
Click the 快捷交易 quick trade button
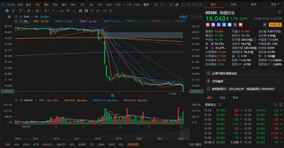tap(275, 24)
